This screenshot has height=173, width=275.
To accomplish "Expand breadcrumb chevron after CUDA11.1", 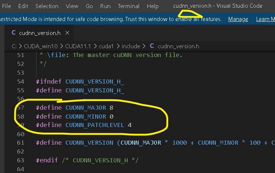I will pos(95,46).
